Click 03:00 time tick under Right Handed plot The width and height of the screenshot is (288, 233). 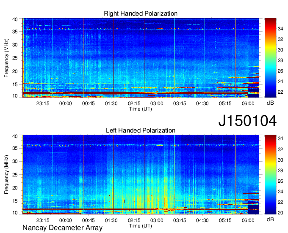pos(157,103)
